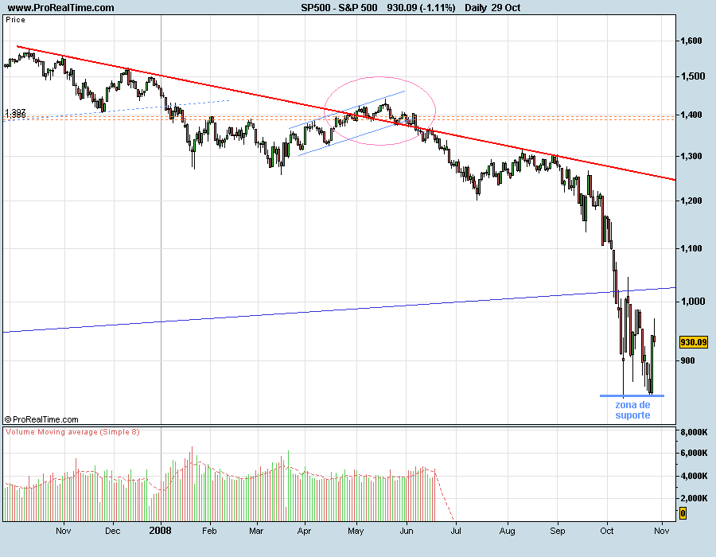Click the 6,000K volume axis label
Screen dimensions: 716x557
[x=694, y=453]
